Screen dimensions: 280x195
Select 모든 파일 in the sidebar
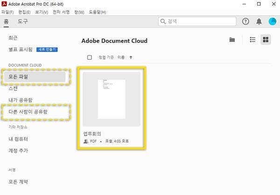[35, 77]
